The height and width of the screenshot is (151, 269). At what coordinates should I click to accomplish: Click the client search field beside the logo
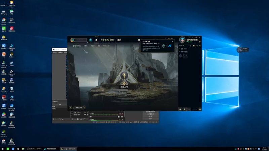tap(81, 40)
